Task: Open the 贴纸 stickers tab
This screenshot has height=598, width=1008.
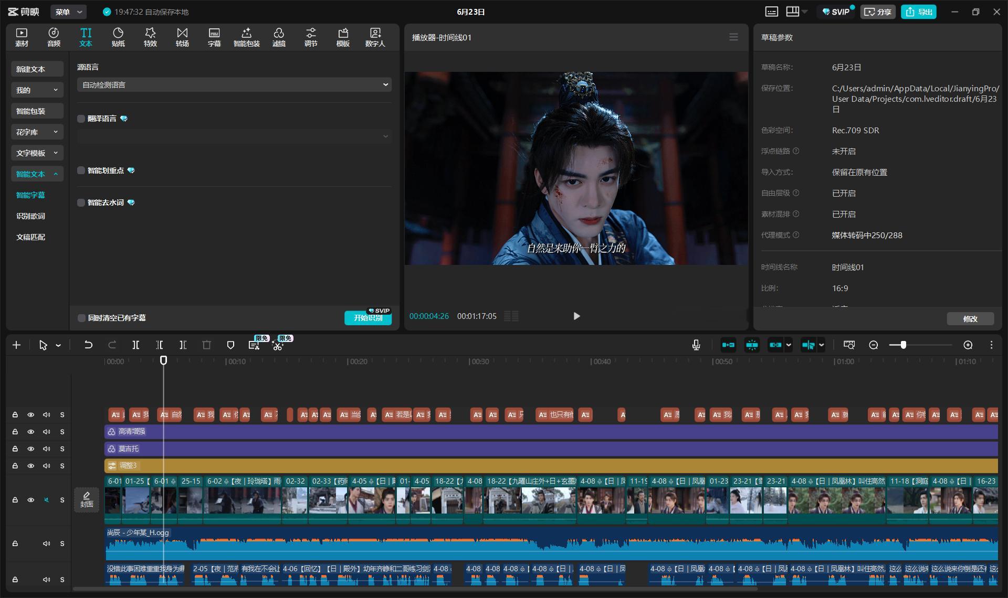Action: [118, 37]
